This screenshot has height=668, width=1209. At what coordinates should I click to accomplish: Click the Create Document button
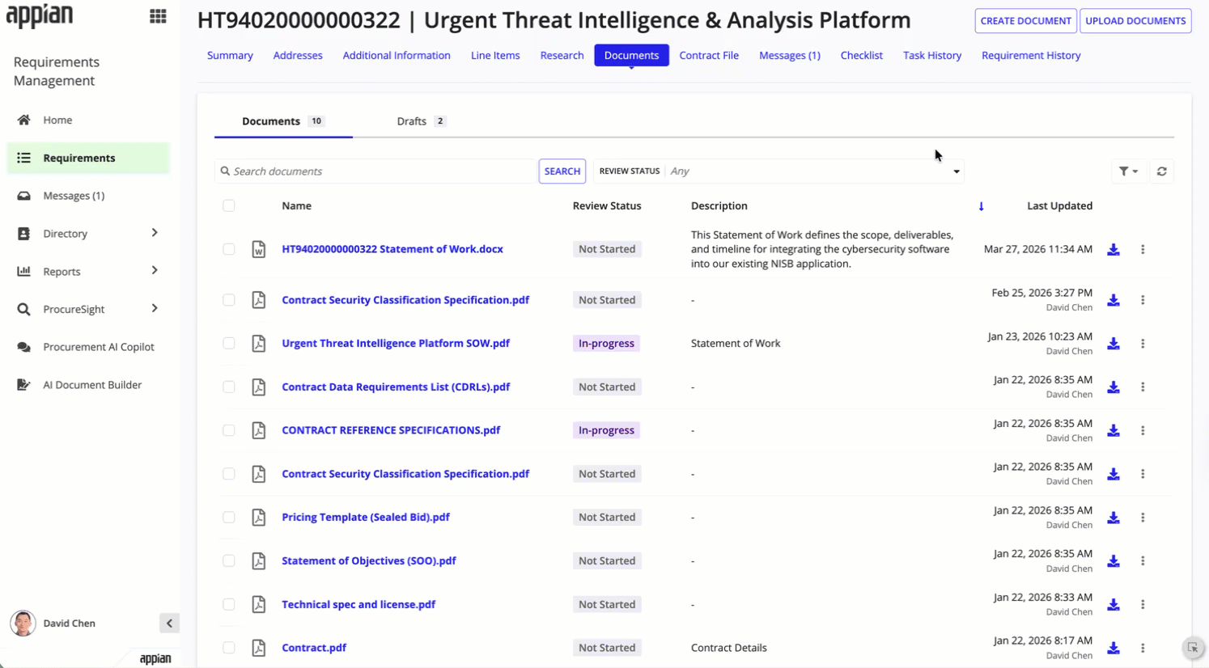pyautogui.click(x=1025, y=21)
